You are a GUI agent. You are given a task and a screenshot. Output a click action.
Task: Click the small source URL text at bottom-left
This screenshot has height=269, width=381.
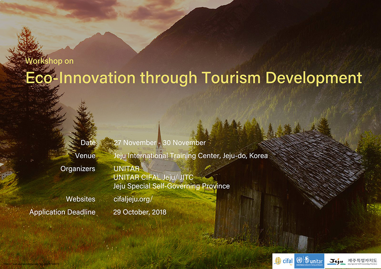coord(31,264)
